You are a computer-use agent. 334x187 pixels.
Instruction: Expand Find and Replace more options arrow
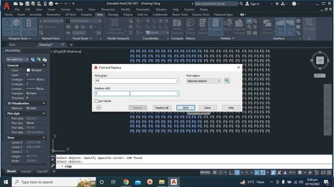(x=99, y=108)
